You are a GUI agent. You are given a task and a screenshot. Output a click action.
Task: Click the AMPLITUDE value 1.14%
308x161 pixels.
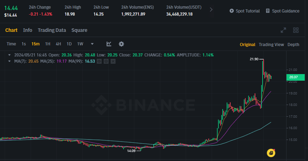pyautogui.click(x=208, y=55)
